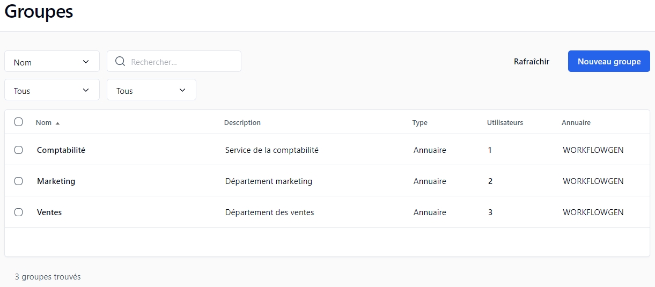The width and height of the screenshot is (655, 287).
Task: Check the Comptabilité row checkbox
Action: point(19,150)
